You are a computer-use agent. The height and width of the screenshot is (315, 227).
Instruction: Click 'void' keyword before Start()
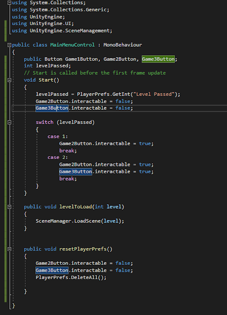pyautogui.click(x=29, y=80)
